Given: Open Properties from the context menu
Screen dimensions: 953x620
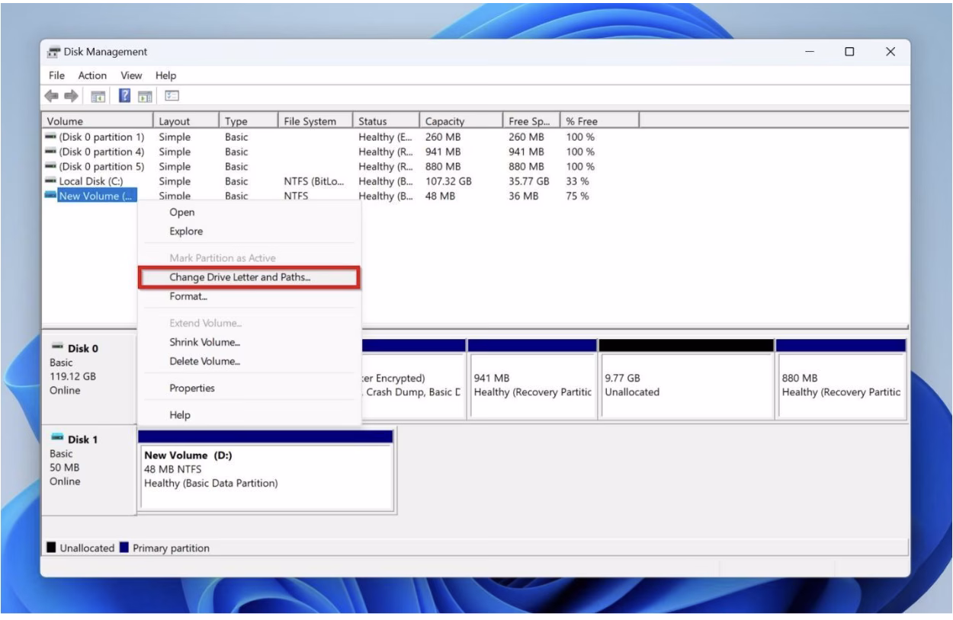Looking at the screenshot, I should [191, 388].
